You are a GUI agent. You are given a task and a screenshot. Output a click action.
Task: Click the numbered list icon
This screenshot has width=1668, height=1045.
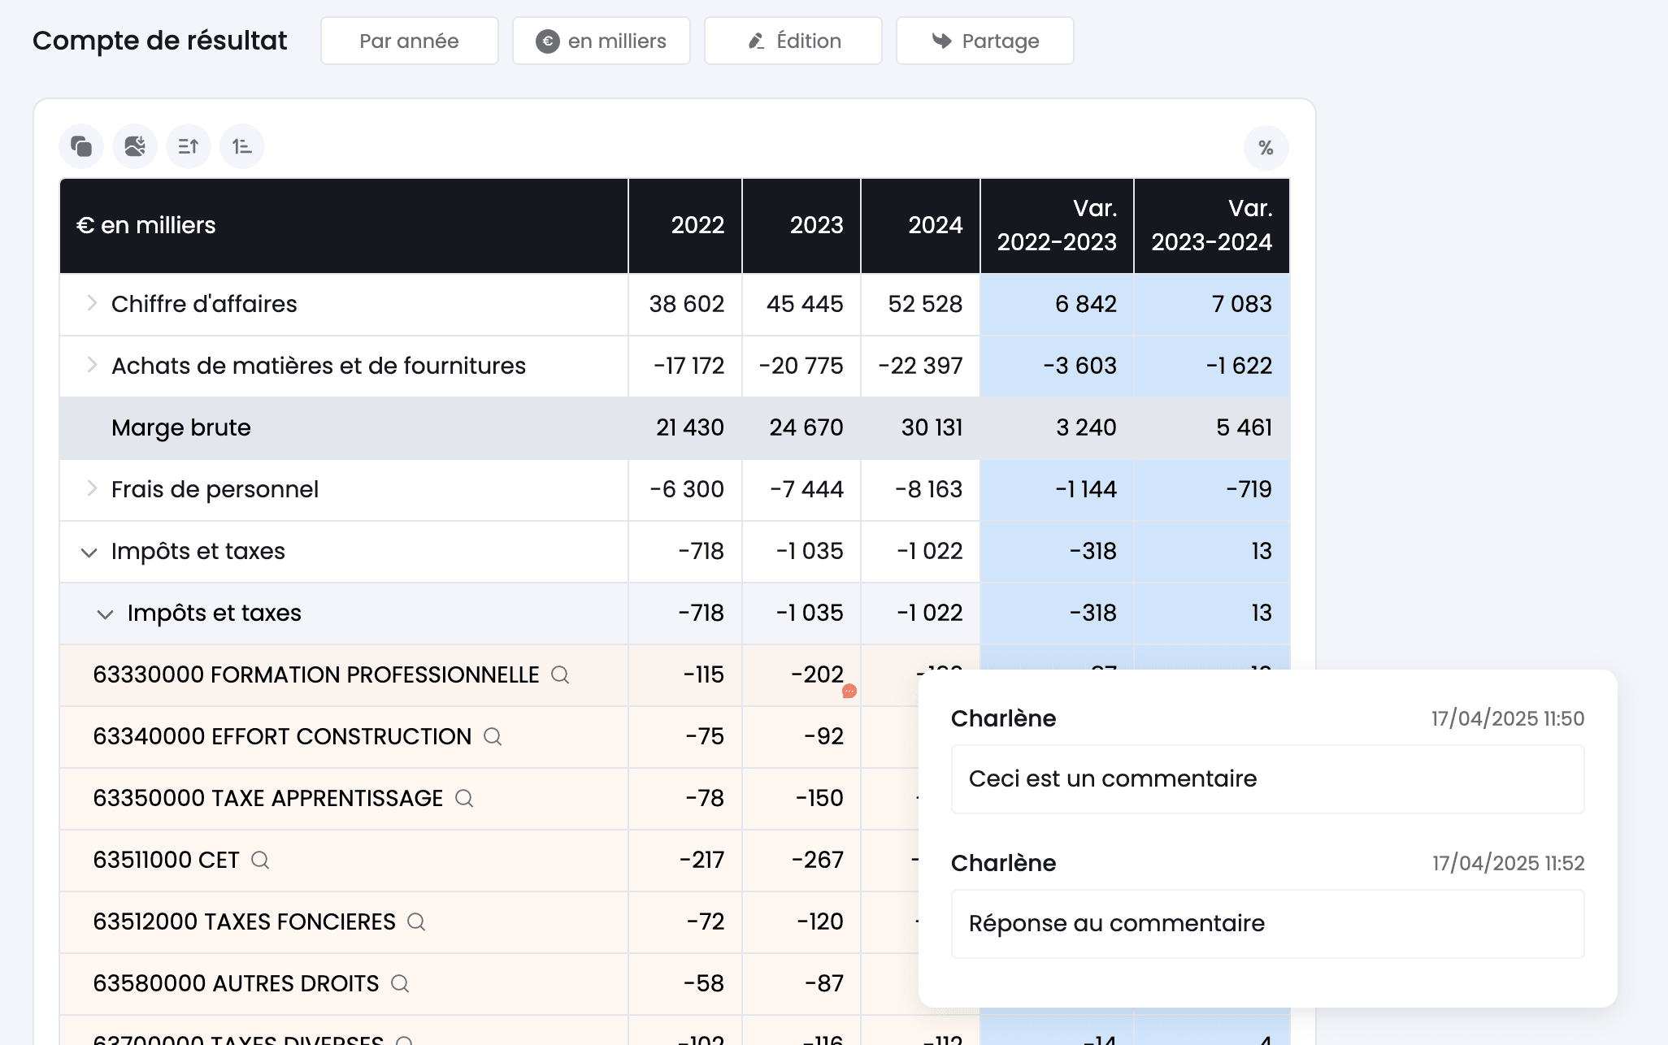242,146
